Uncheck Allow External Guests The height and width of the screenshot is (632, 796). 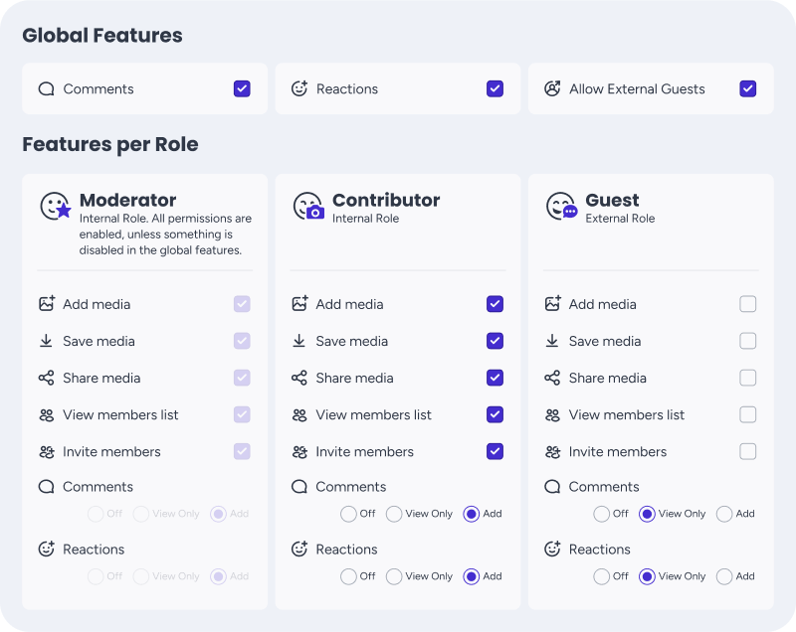[747, 88]
